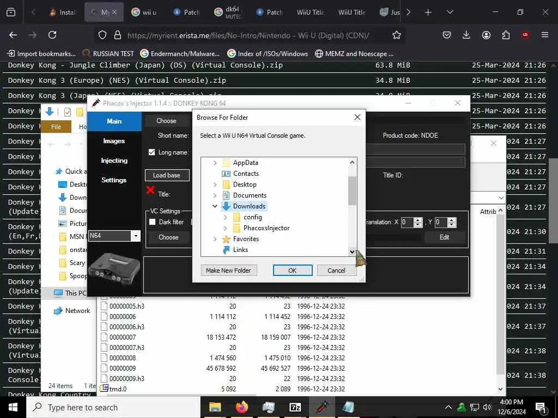Viewport: 558px width, 418px height.
Task: Click the Make New Folder button
Action: [228, 271]
